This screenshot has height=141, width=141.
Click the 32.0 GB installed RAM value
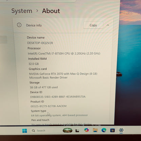(34, 64)
